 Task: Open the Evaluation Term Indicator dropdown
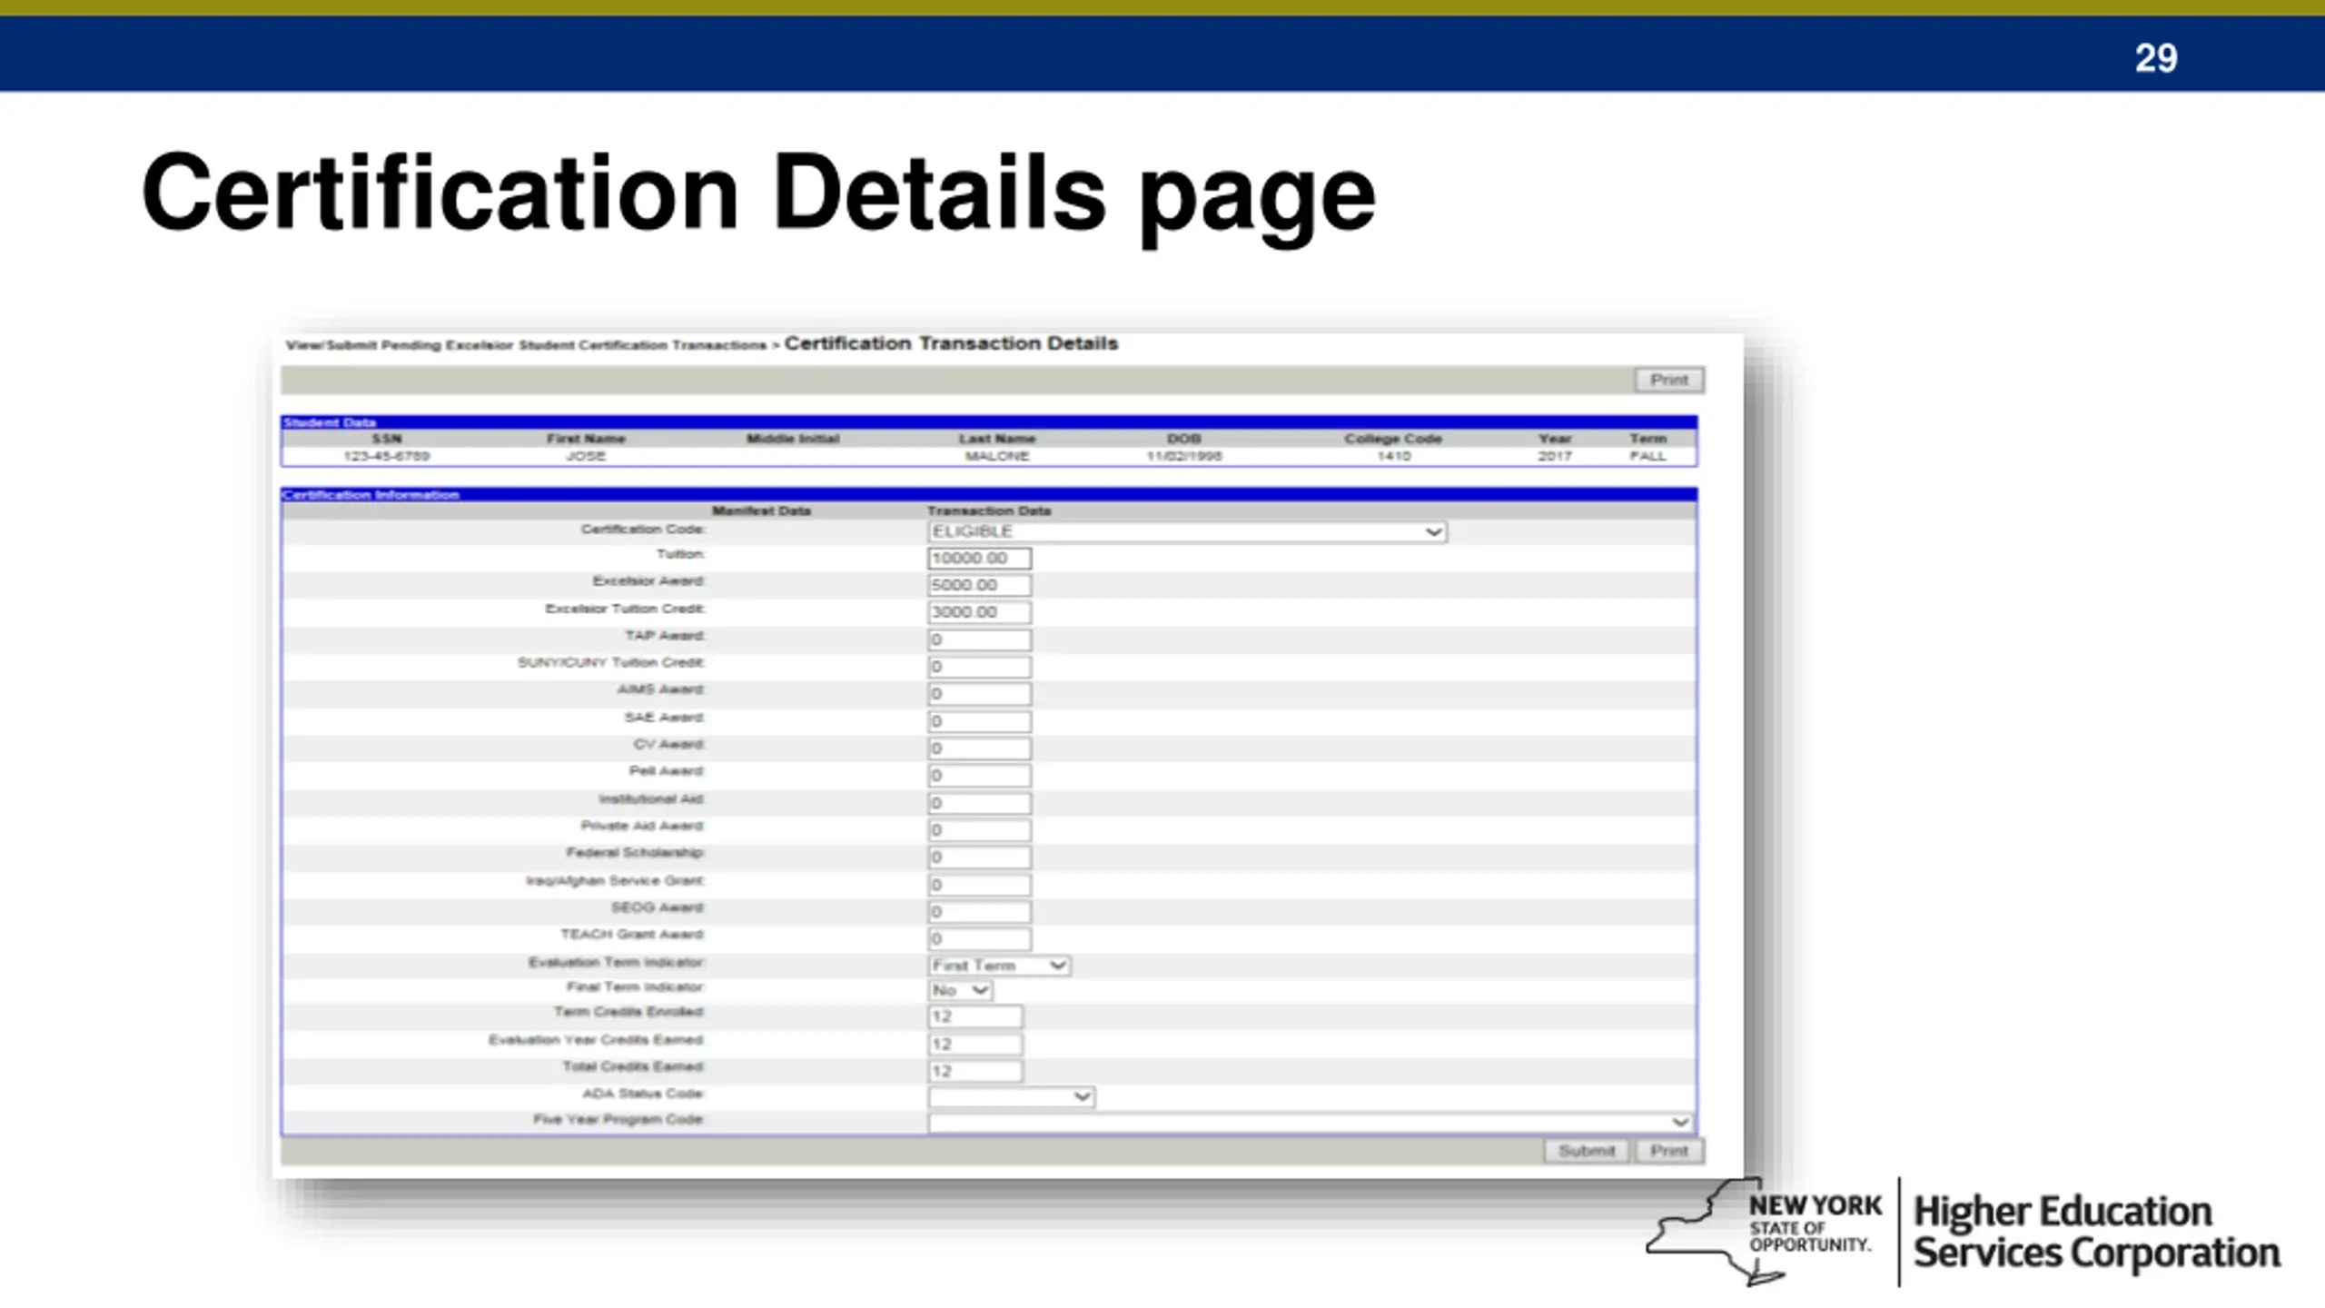click(x=999, y=966)
